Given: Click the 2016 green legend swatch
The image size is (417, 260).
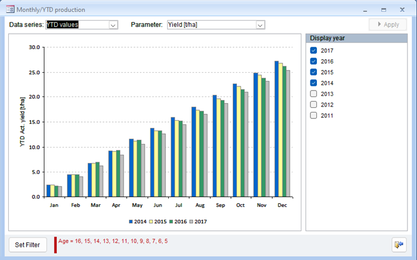Looking at the screenshot, I should [x=171, y=222].
